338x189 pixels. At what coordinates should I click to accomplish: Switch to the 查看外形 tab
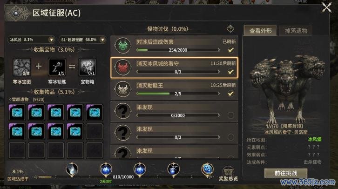tap(260, 31)
